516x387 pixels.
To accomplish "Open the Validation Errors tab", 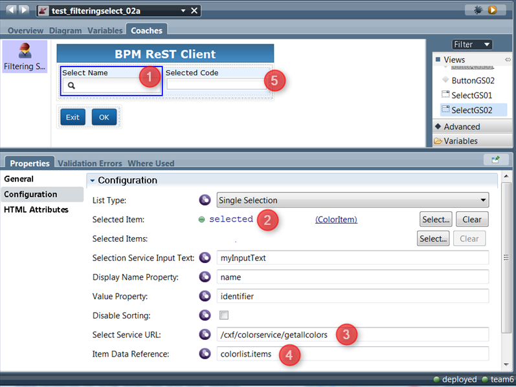I will 90,163.
